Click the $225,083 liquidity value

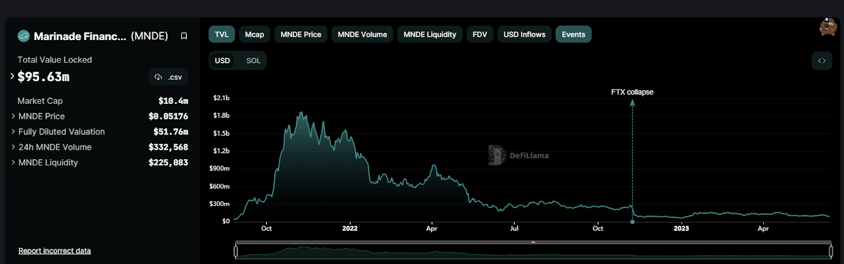pos(168,162)
